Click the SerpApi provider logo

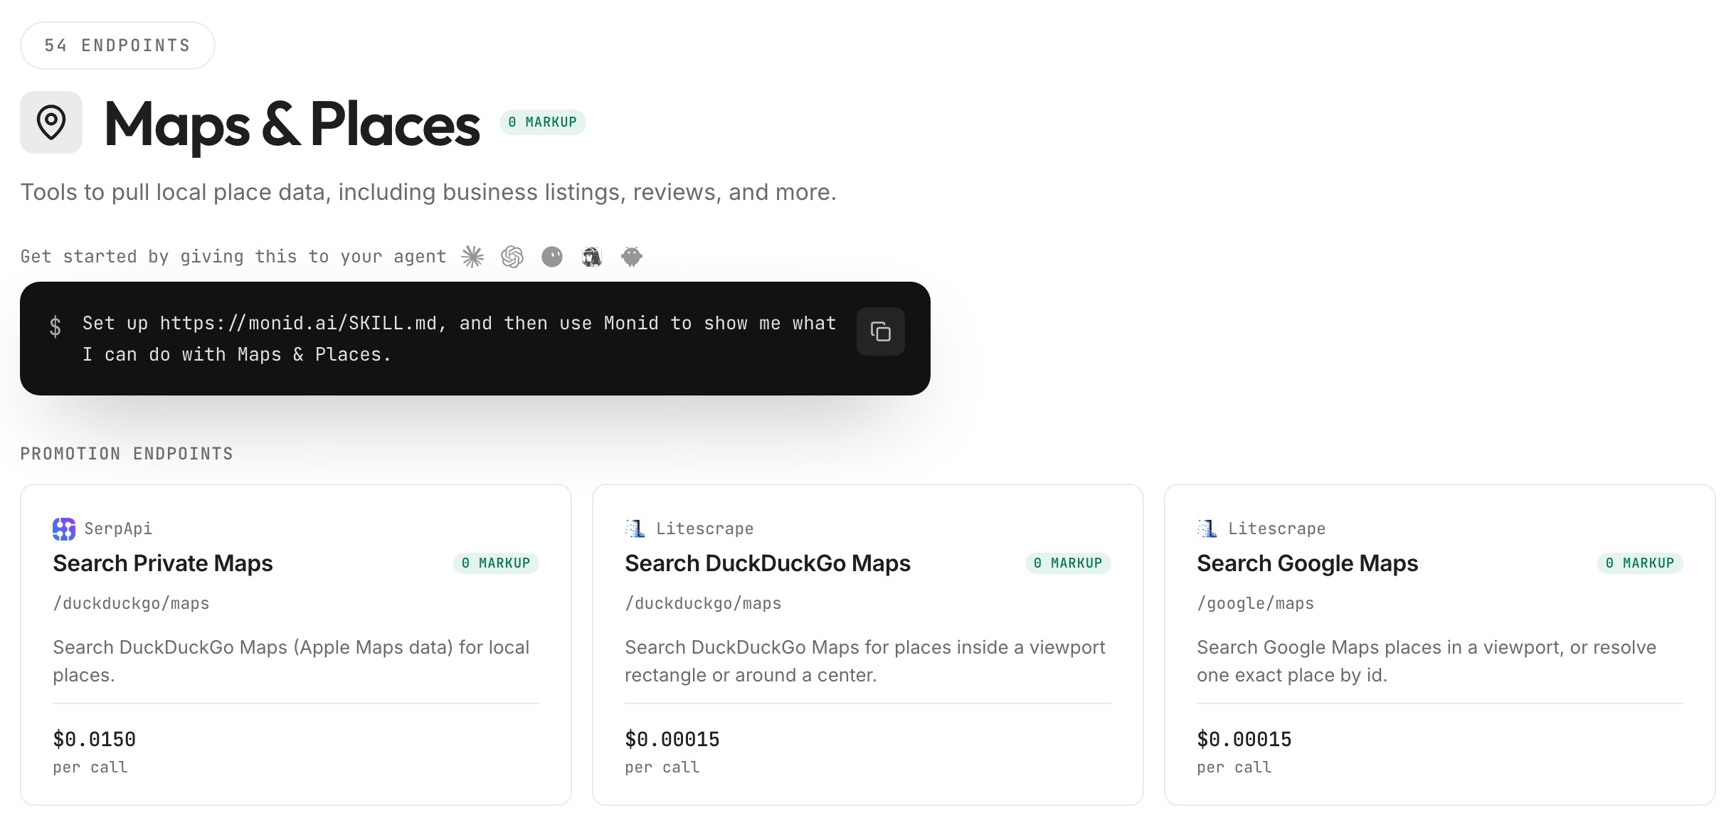point(64,528)
